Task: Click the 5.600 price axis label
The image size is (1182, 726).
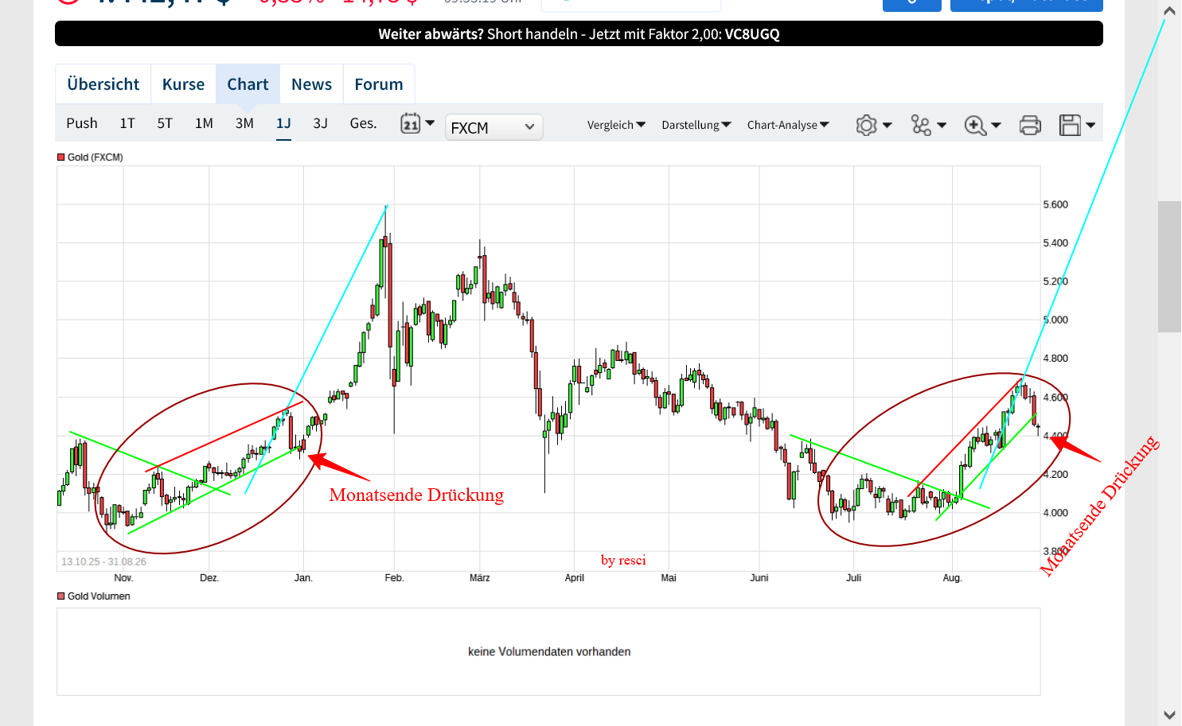Action: tap(1055, 204)
